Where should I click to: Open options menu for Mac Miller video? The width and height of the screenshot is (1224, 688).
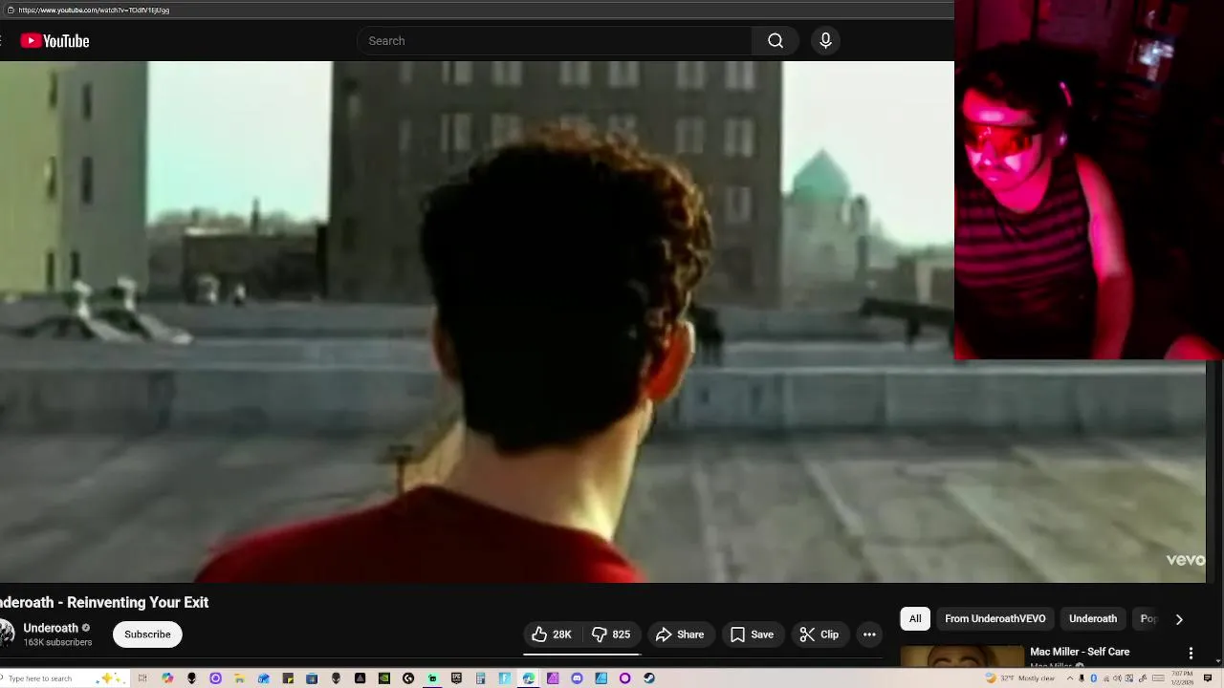(1191, 654)
